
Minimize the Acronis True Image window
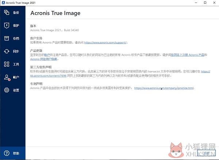pyautogui.click(x=196, y=3)
